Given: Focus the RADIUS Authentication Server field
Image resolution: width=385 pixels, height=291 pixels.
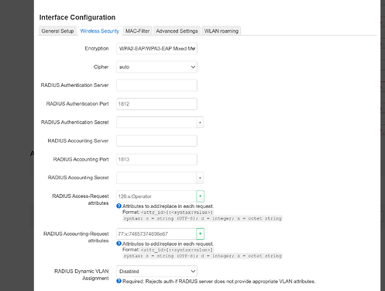Looking at the screenshot, I should pyautogui.click(x=156, y=85).
